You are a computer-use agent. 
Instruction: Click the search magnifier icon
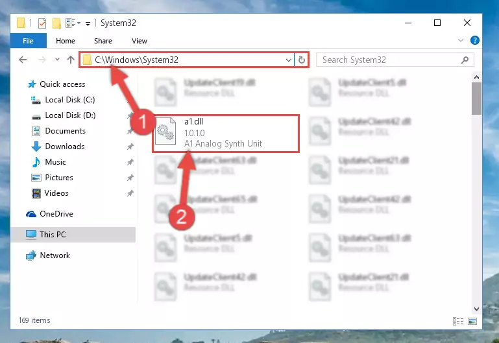(465, 60)
